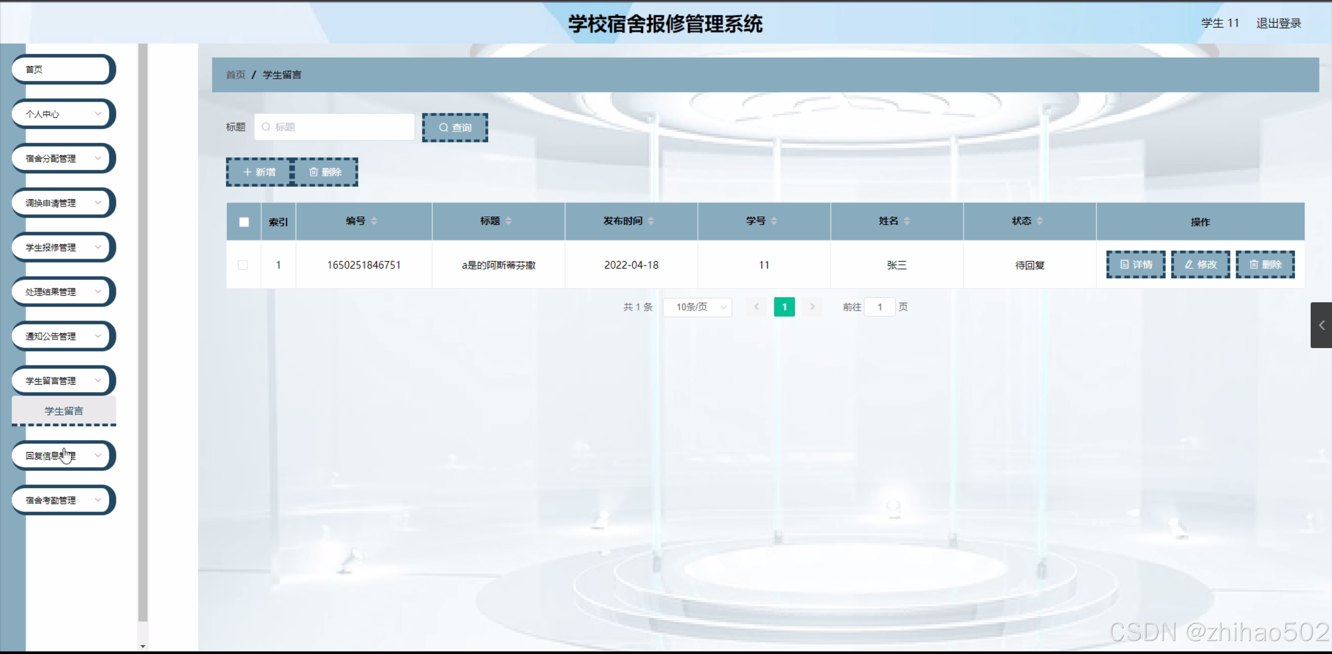
Task: Click the batch 删除 button above table
Action: tap(326, 172)
